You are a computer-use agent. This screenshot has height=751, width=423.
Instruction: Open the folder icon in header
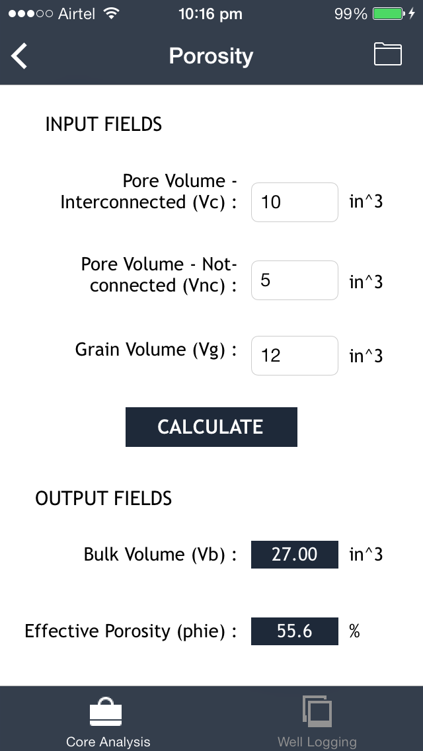pyautogui.click(x=388, y=54)
